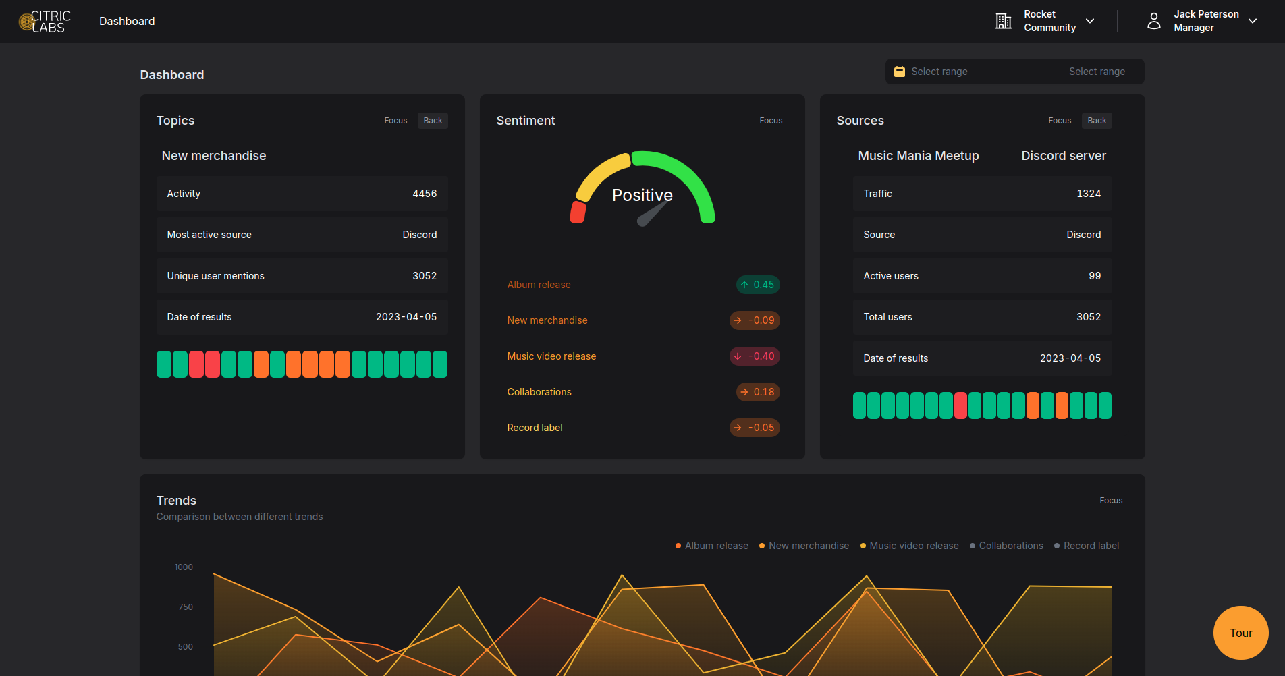Start the Tour with the orange button
The width and height of the screenshot is (1285, 676).
tap(1240, 633)
